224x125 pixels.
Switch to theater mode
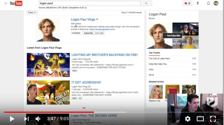pos(200,119)
